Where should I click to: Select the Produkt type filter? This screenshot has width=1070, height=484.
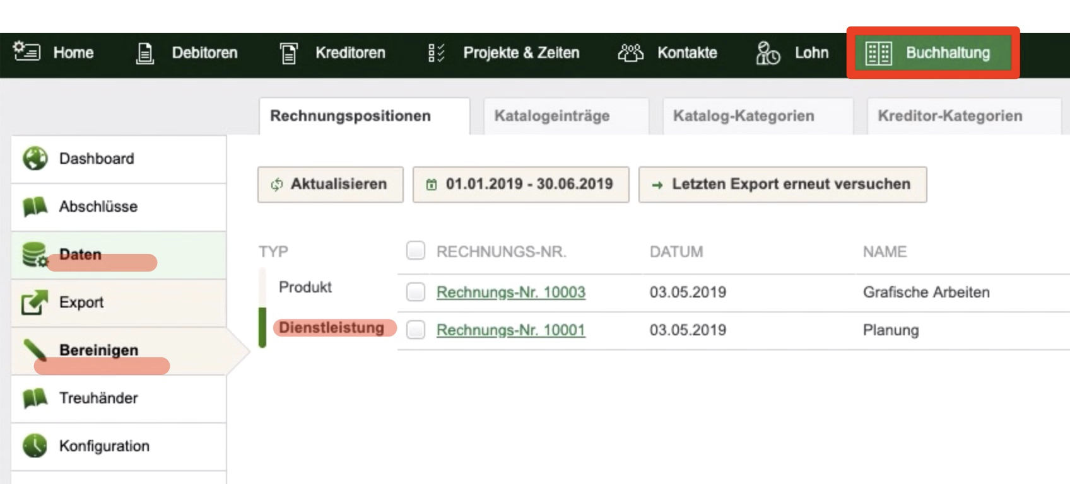(305, 287)
